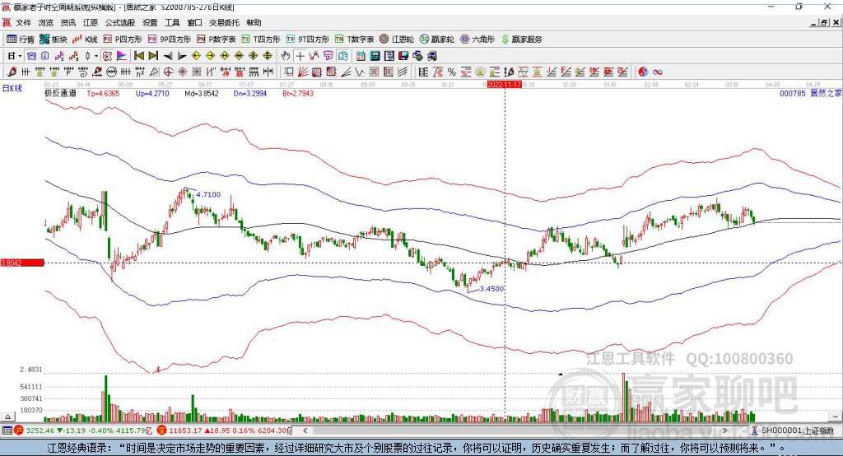The height and width of the screenshot is (456, 843).
Task: Open 赢家服务 with the dollar icon
Action: coord(521,40)
